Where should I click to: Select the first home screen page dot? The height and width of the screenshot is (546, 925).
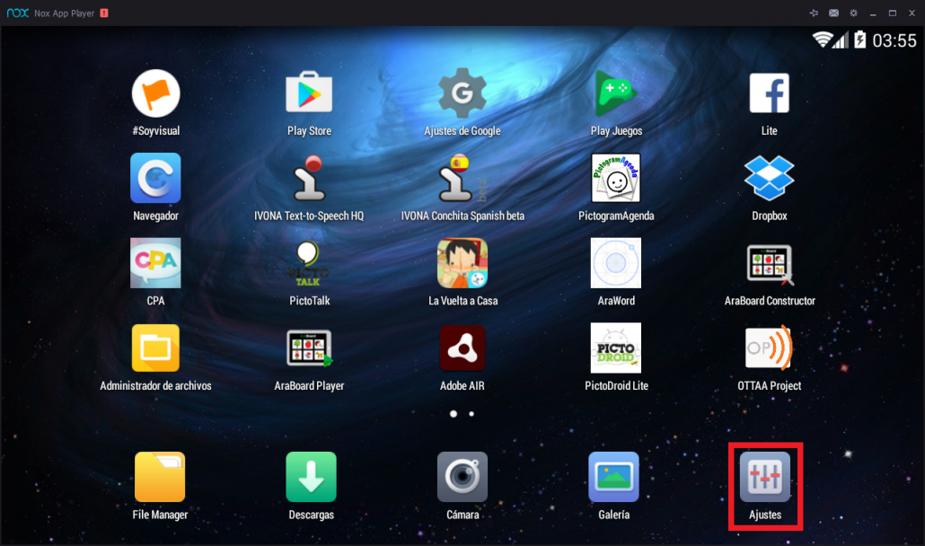453,414
